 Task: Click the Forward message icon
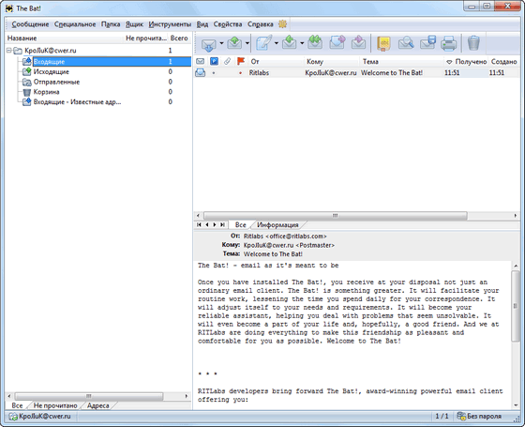pyautogui.click(x=337, y=43)
